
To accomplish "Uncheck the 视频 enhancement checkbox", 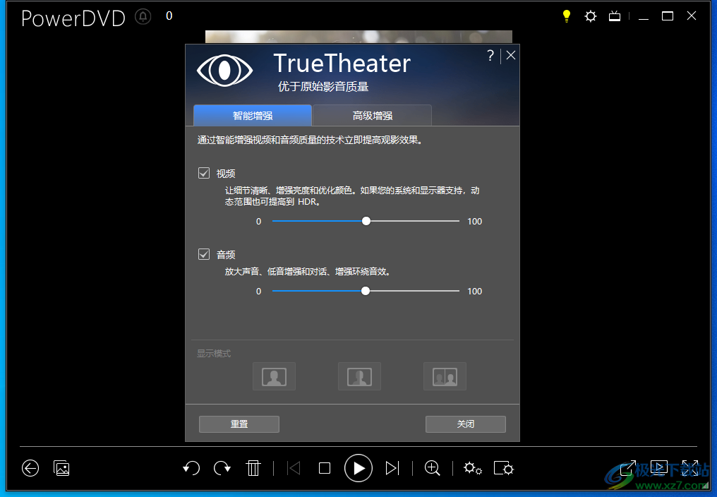I will click(x=204, y=173).
